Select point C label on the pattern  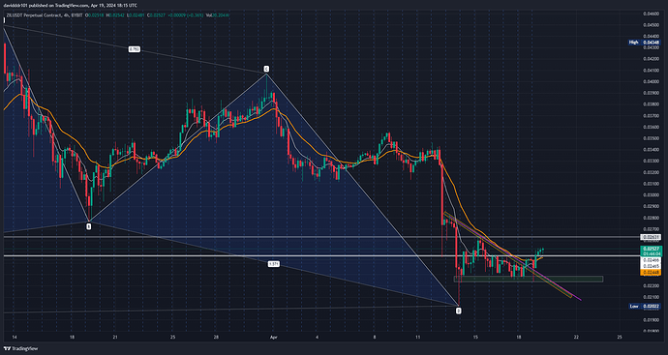pyautogui.click(x=266, y=69)
